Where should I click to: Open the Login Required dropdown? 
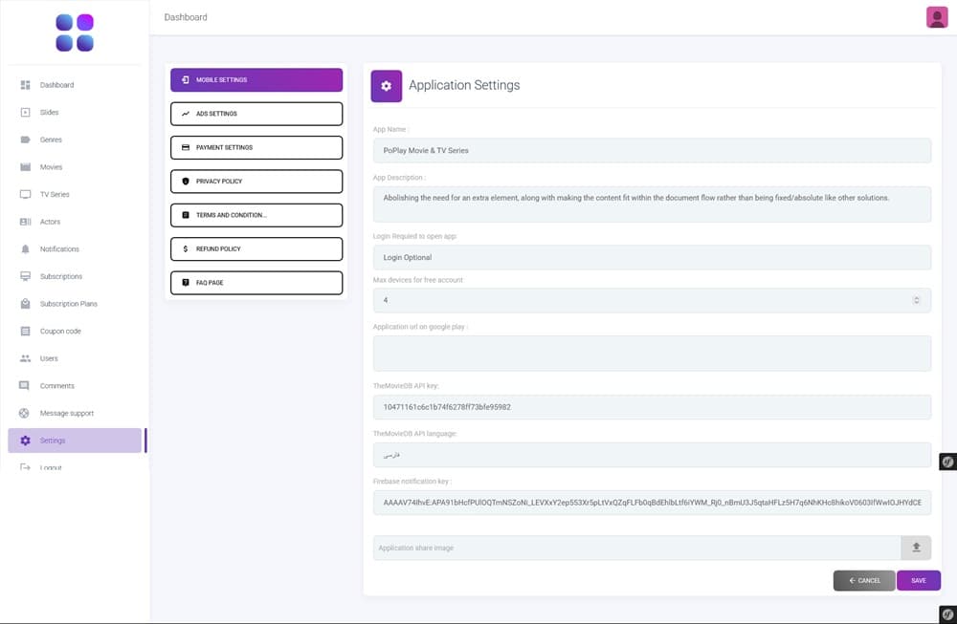tap(651, 257)
